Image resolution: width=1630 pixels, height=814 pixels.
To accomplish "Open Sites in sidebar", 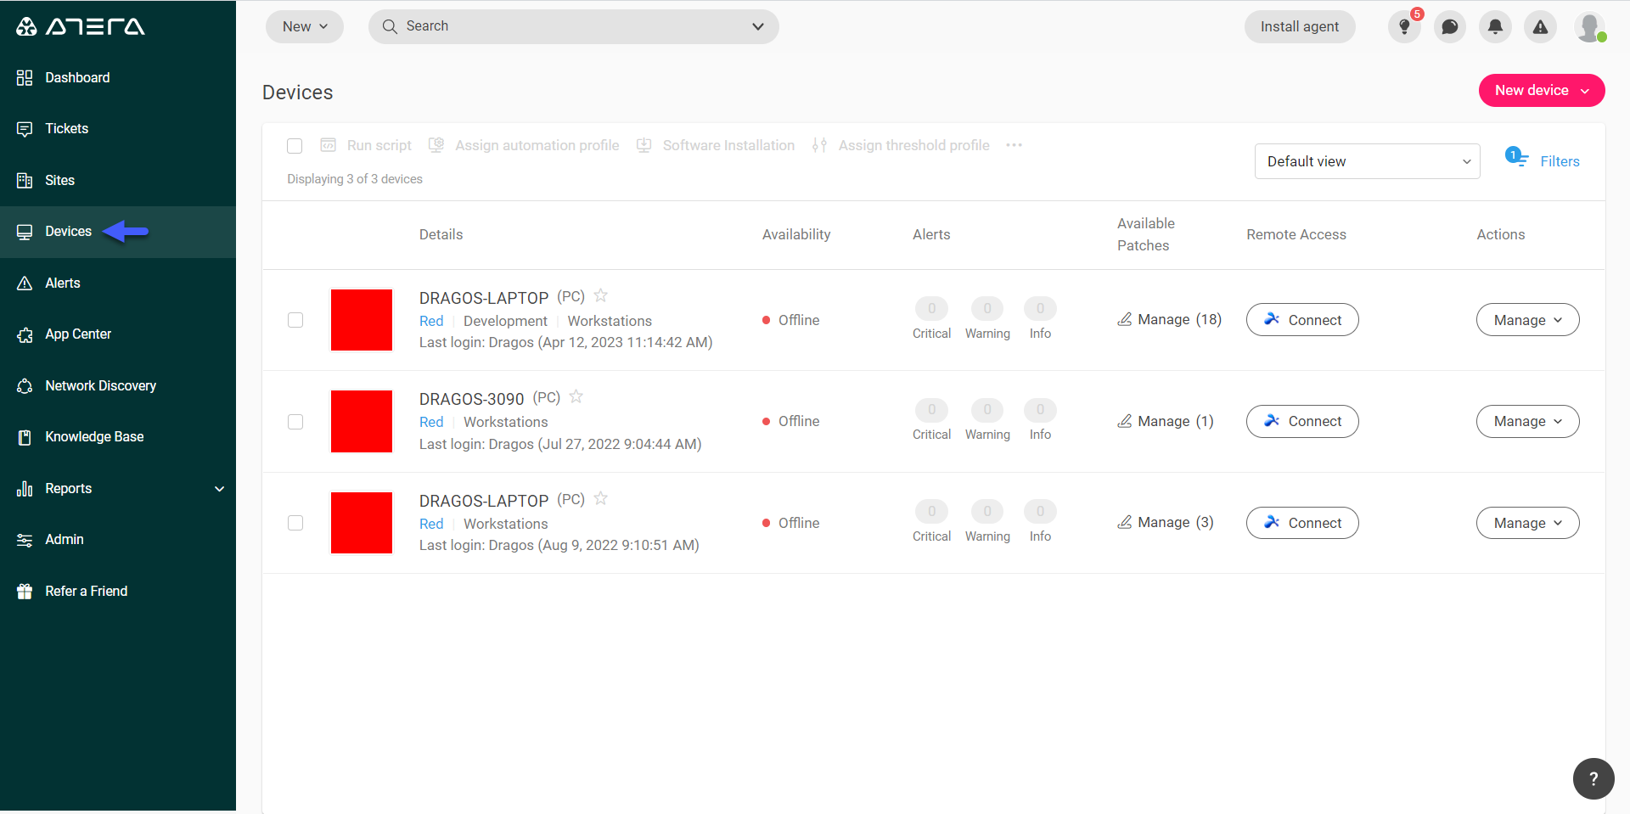I will point(118,180).
